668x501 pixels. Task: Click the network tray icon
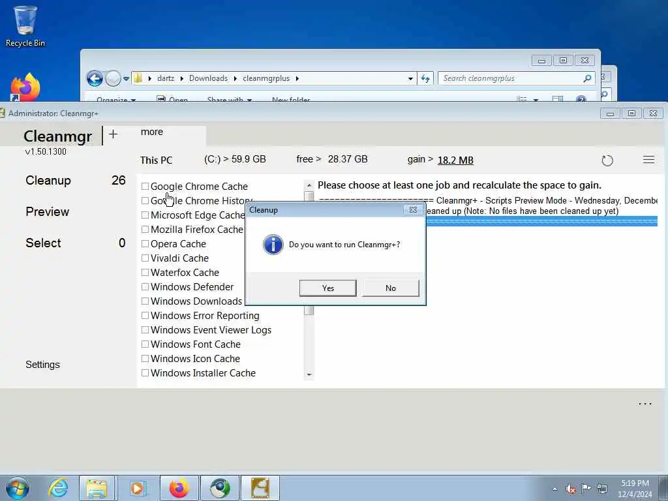click(x=602, y=488)
